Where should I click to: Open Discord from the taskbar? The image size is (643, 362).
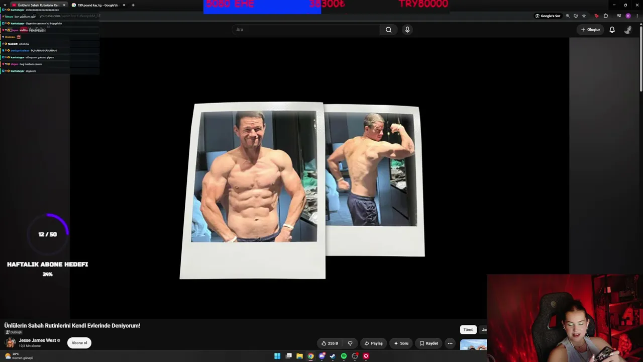tap(321, 356)
